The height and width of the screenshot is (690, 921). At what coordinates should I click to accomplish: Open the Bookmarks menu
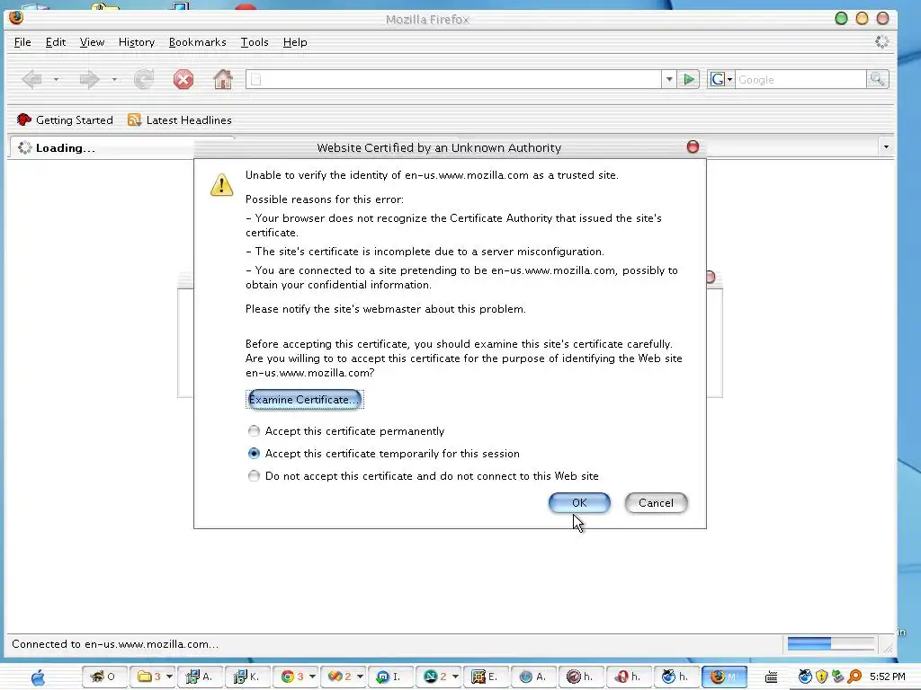point(197,42)
